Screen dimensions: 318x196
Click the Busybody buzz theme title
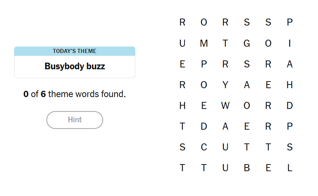(x=74, y=66)
